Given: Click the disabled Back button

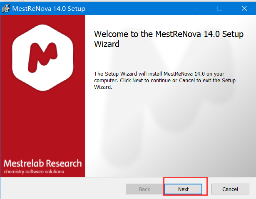Looking at the screenshot, I should pos(144,189).
